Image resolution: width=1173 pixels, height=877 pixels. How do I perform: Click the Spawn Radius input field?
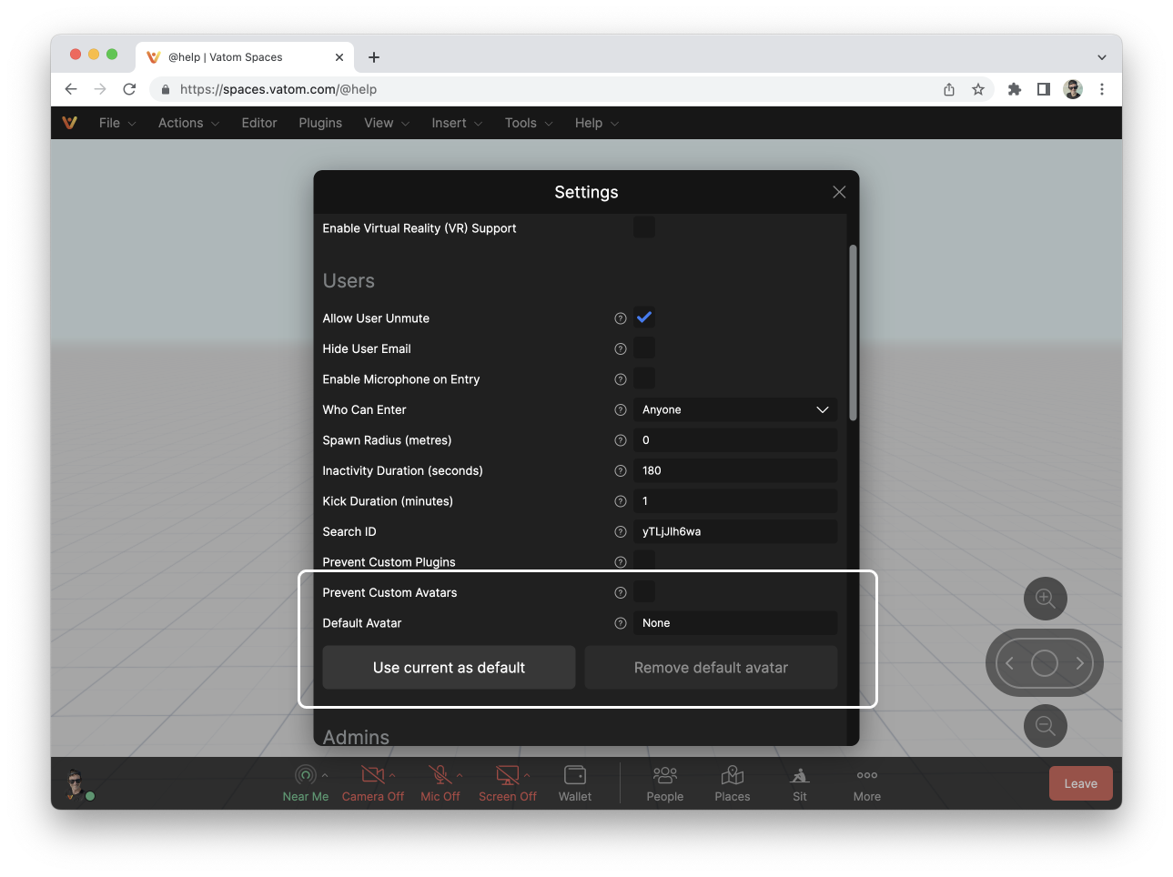[x=735, y=440]
